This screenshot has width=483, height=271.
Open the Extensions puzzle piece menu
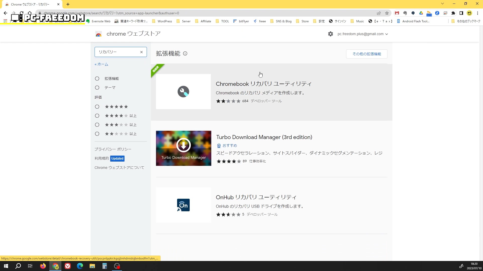(453, 13)
